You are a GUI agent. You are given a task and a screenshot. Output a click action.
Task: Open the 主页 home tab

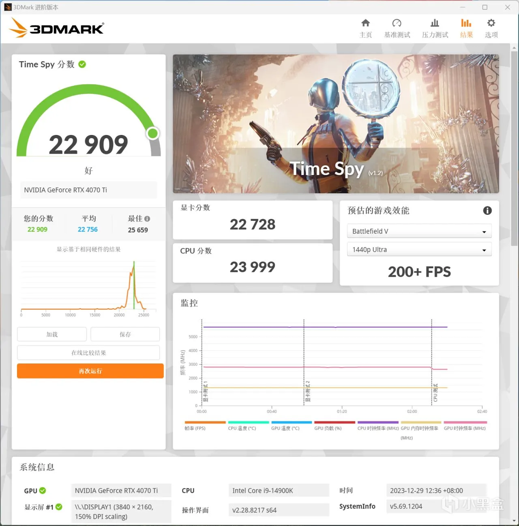pos(365,28)
